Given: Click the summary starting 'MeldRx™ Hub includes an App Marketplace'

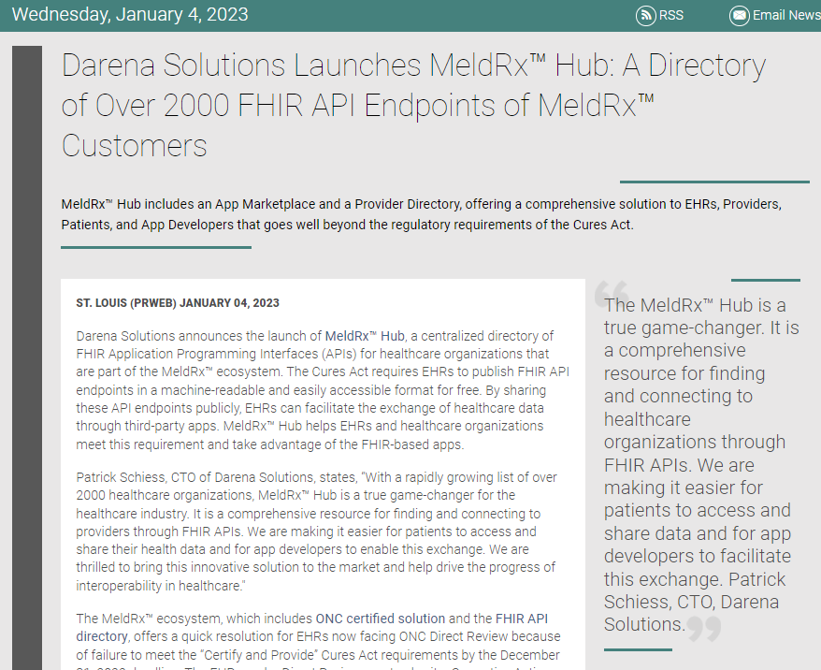Looking at the screenshot, I should tap(422, 214).
